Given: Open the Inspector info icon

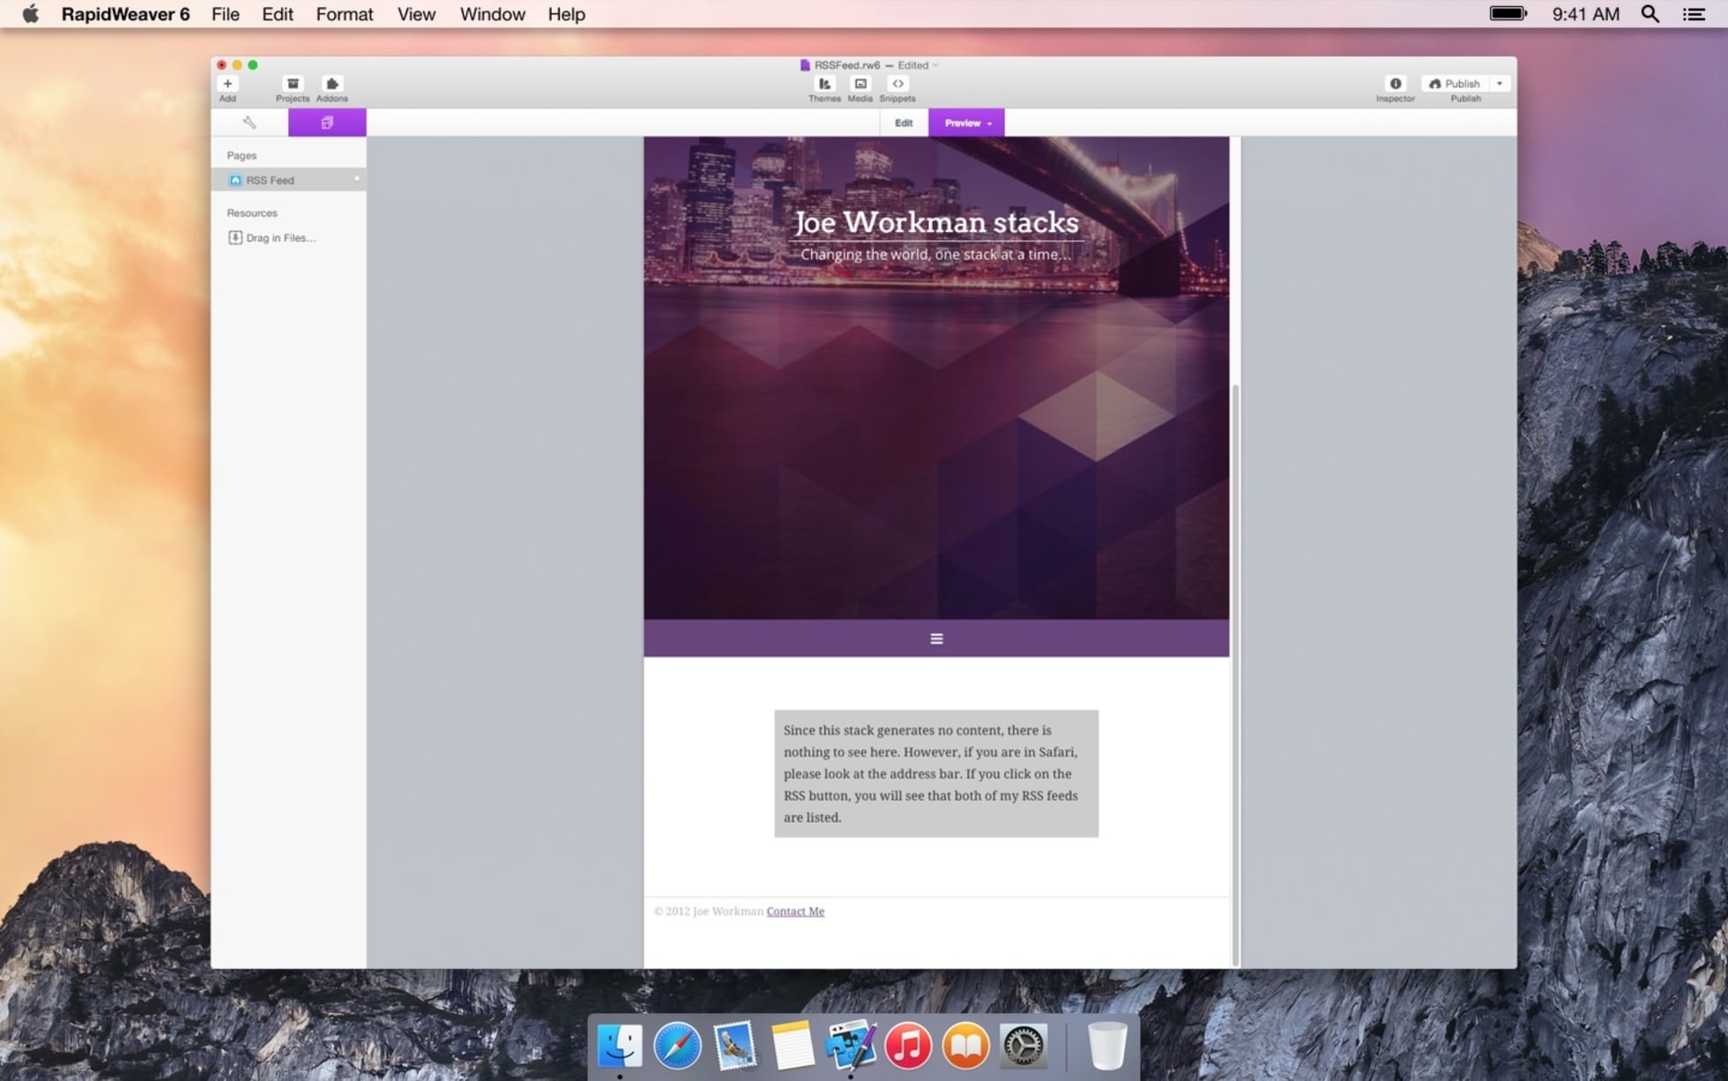Looking at the screenshot, I should click(1396, 84).
